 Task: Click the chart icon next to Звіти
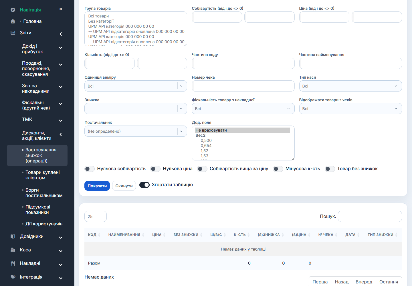pos(13,33)
